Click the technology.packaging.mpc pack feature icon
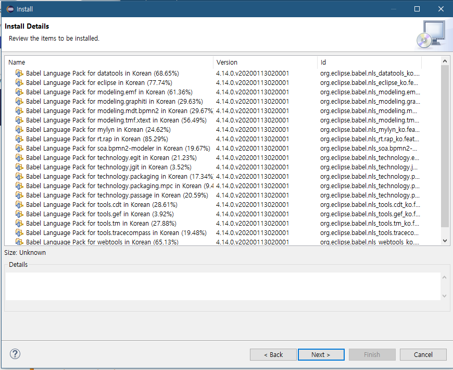 tap(19, 186)
